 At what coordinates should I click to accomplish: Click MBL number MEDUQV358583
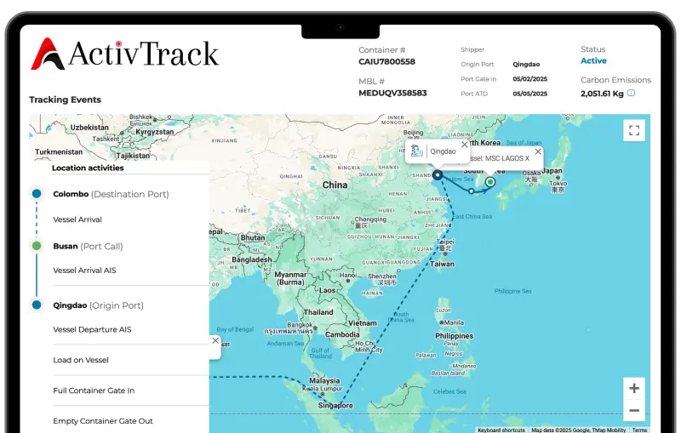click(392, 93)
